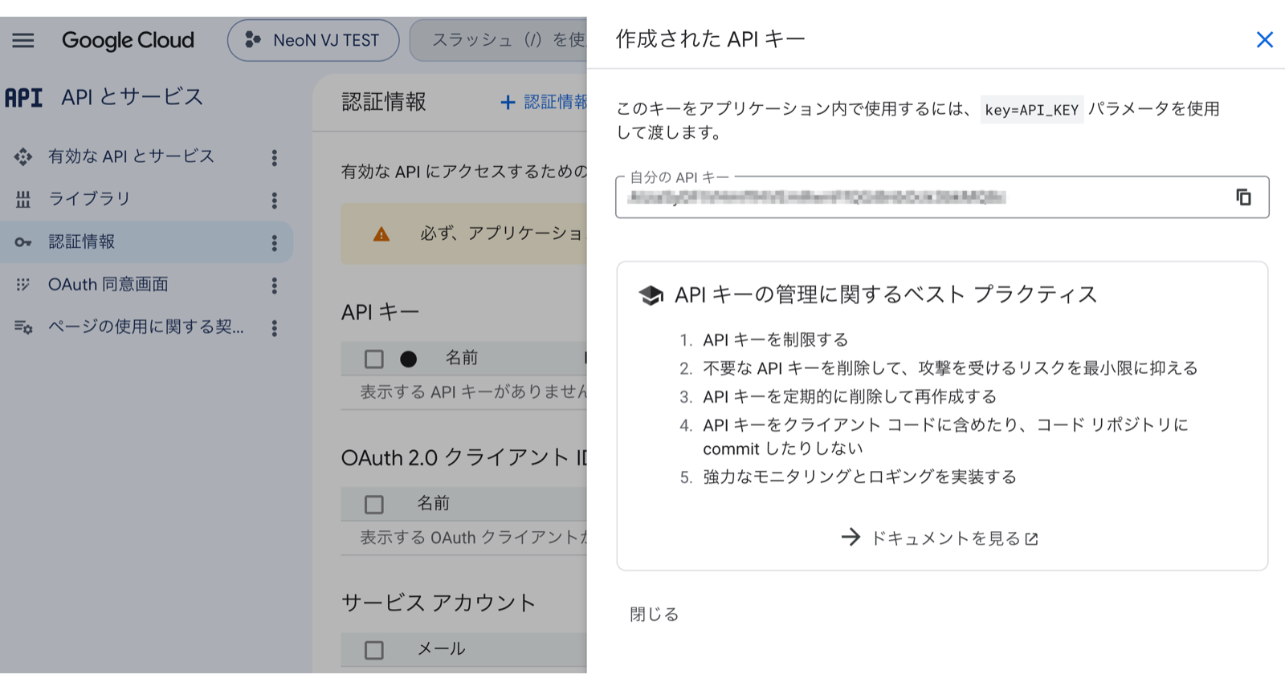Click the ページの使用 settings list icon
Image resolution: width=1285 pixels, height=690 pixels.
pos(23,327)
